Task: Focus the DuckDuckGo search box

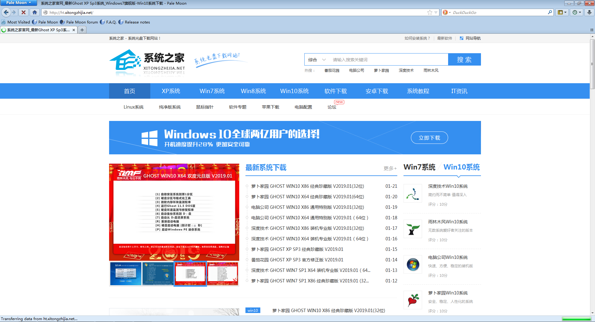Action: click(499, 12)
